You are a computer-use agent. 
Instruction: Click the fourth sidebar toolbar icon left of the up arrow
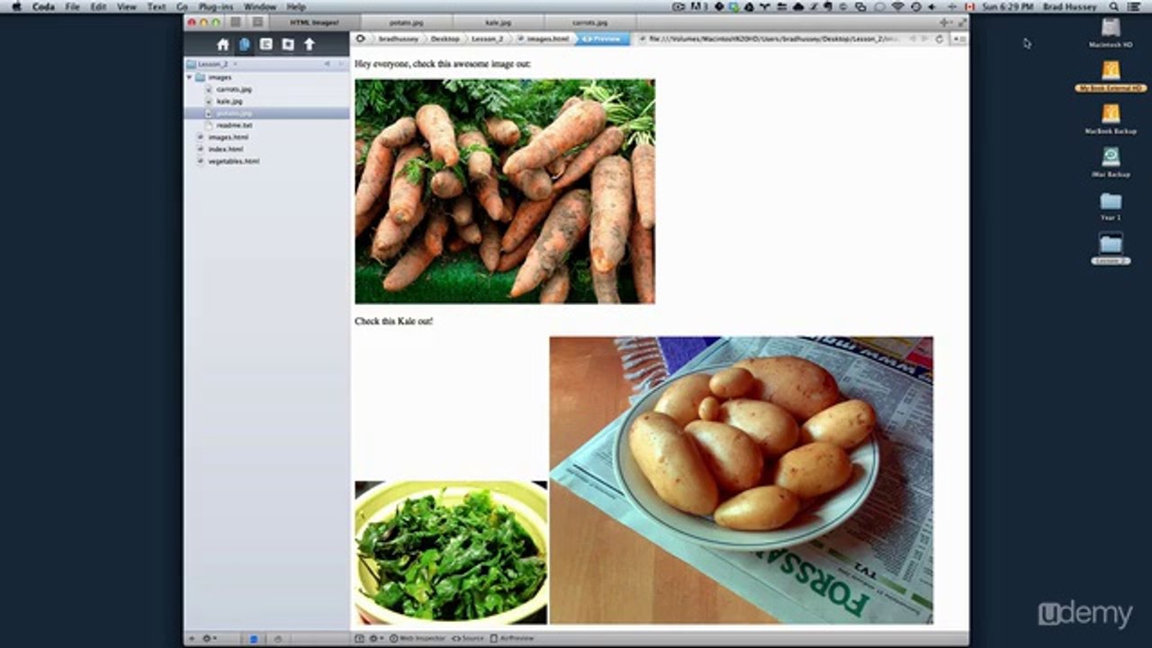288,44
